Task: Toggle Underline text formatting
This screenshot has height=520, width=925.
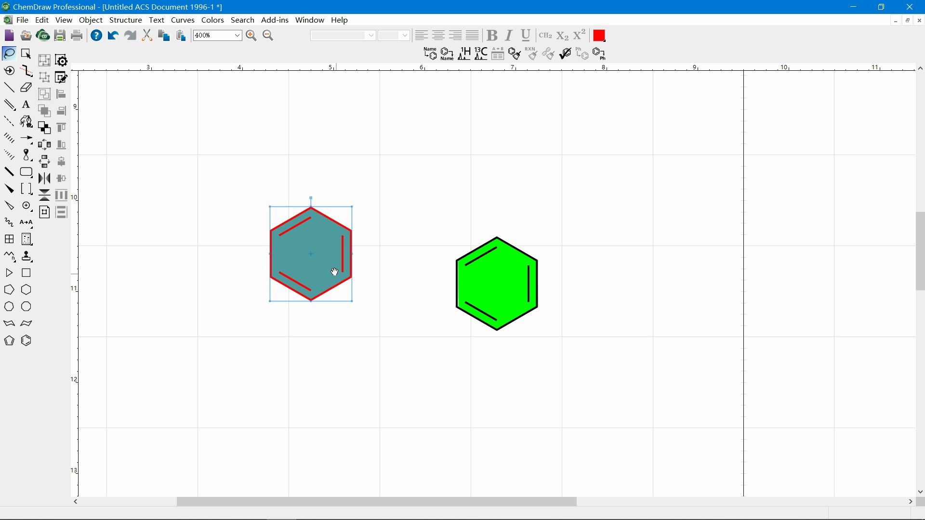Action: (x=526, y=36)
